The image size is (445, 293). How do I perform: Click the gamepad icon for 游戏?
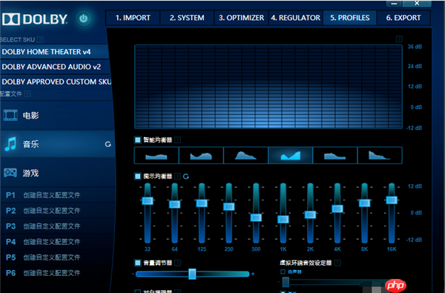click(x=10, y=173)
